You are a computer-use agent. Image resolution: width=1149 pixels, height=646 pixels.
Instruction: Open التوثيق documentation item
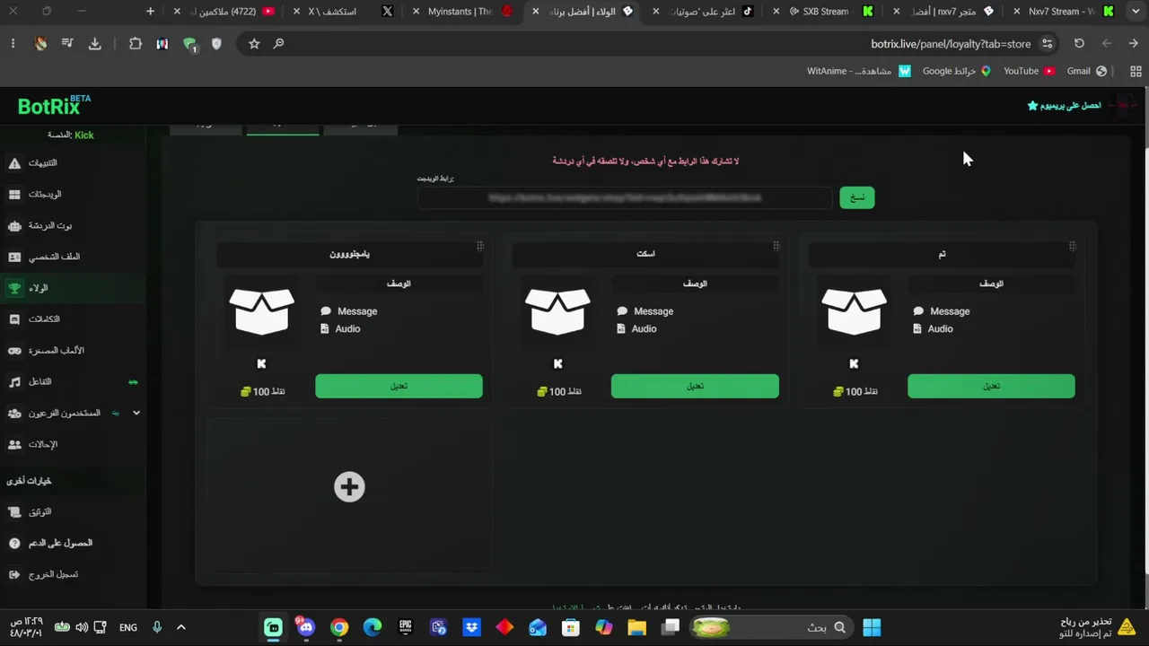click(72, 511)
